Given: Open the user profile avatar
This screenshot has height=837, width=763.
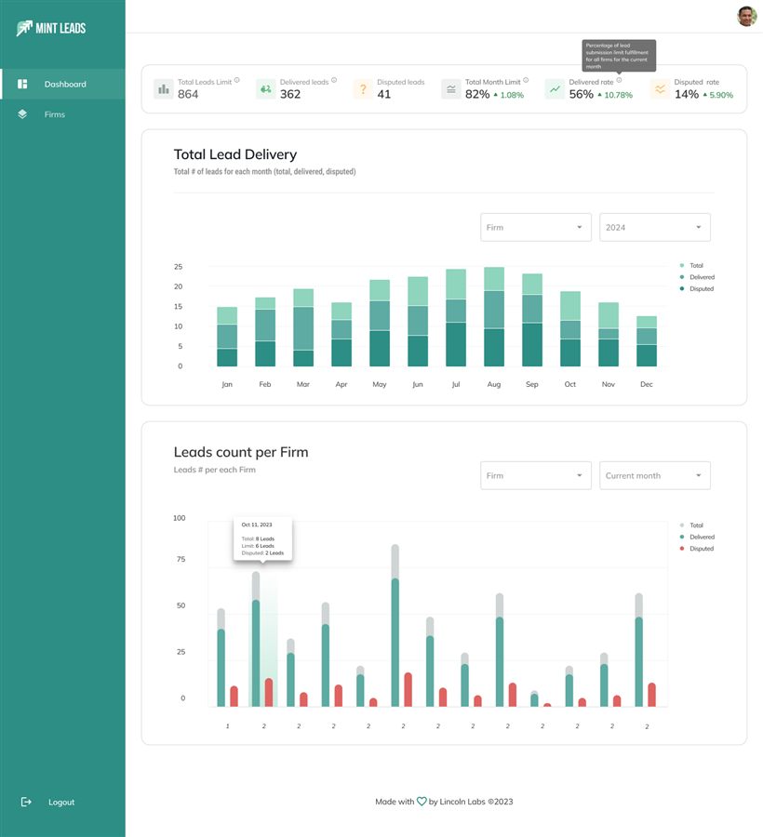Looking at the screenshot, I should click(746, 16).
